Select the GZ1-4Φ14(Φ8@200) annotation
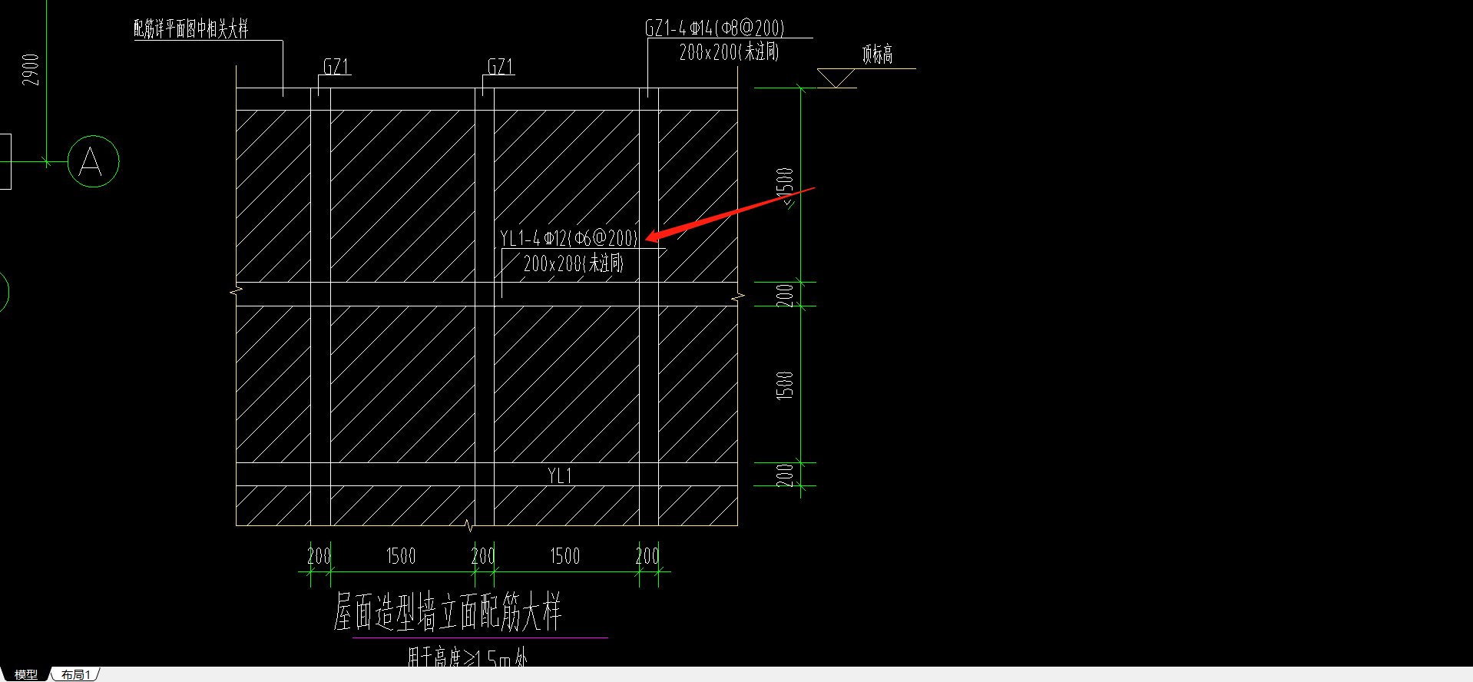Image resolution: width=1473 pixels, height=682 pixels. point(714,28)
